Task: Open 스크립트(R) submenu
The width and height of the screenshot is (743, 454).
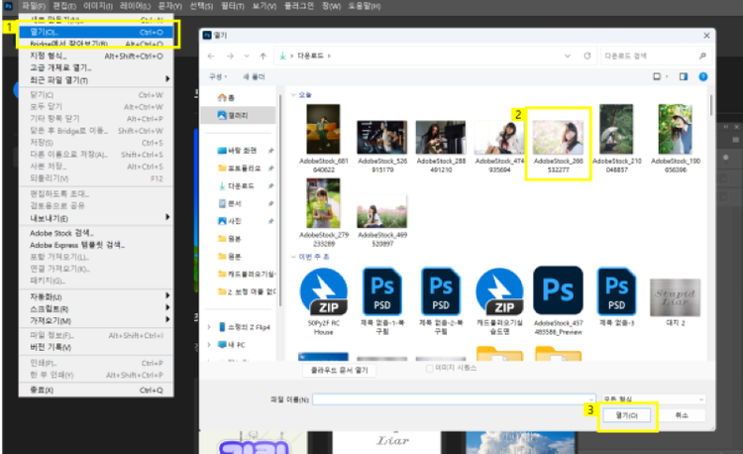Action: 97,309
